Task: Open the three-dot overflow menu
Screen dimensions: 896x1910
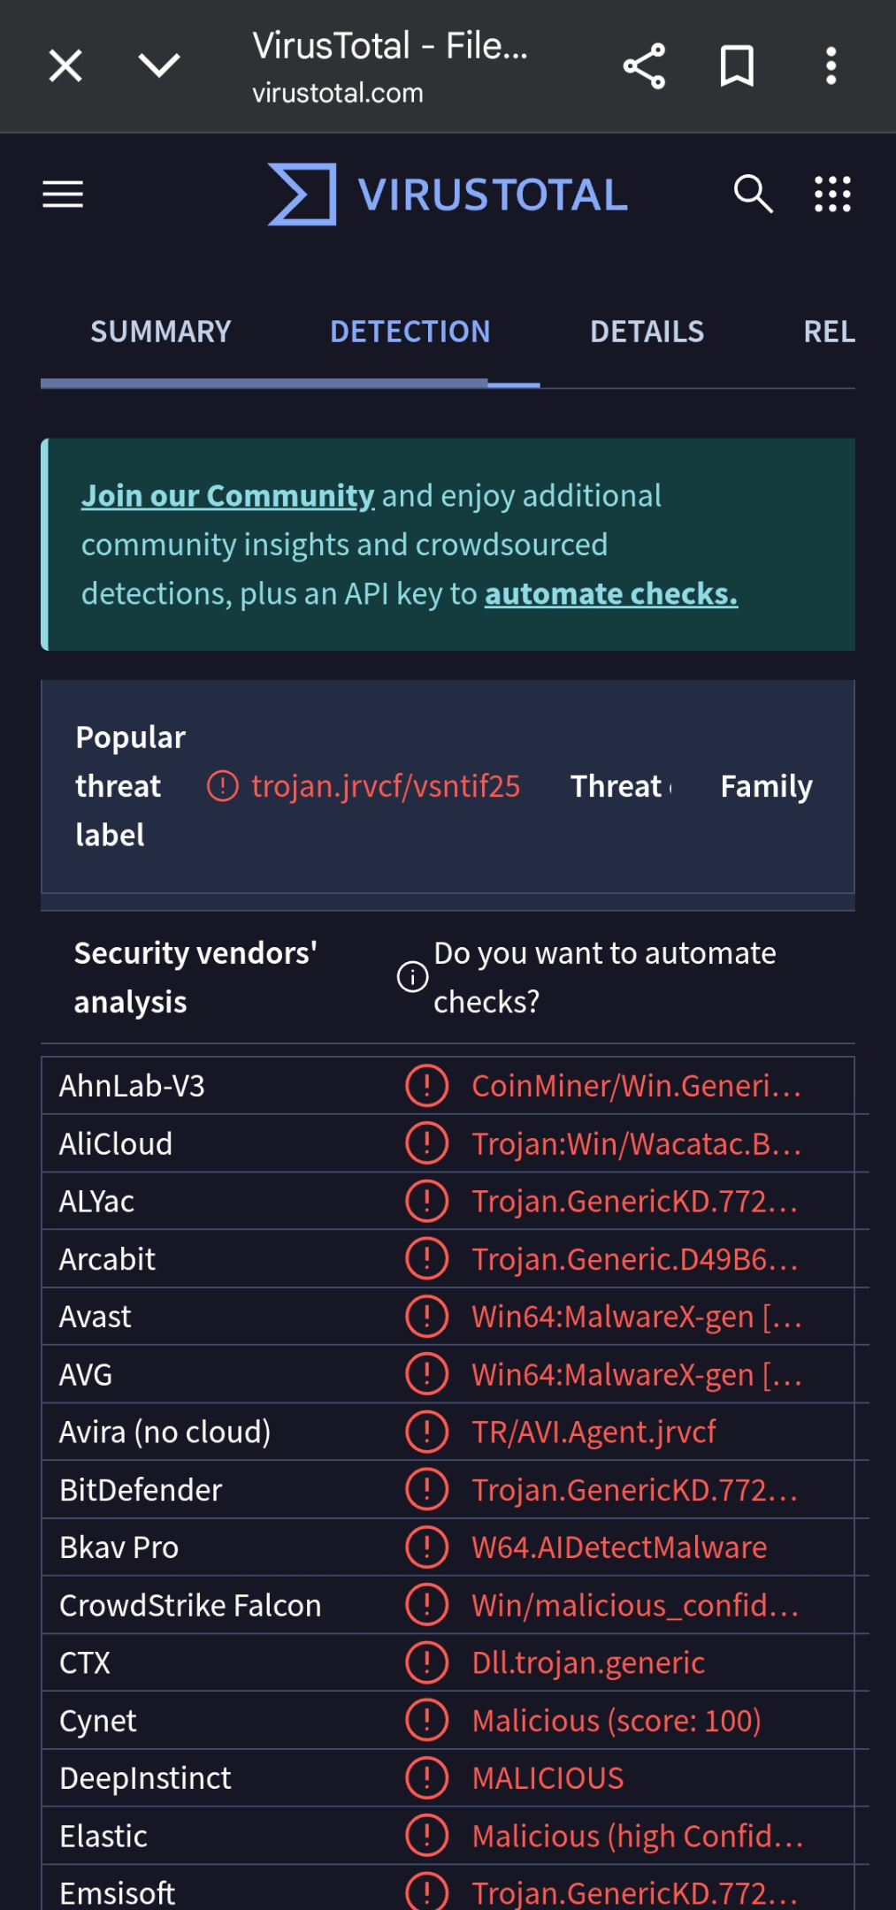Action: pyautogui.click(x=831, y=66)
